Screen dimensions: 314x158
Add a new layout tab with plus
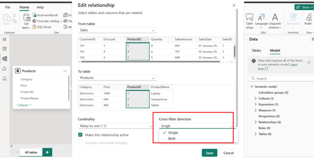47,152
